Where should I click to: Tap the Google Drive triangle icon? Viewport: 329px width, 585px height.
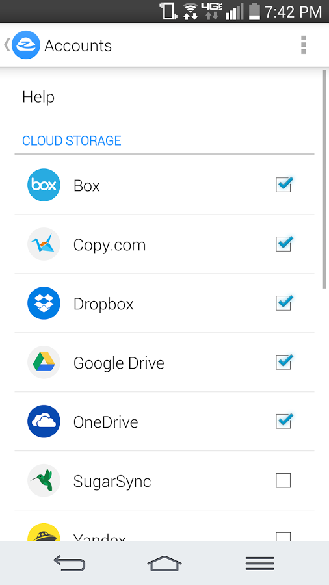click(x=44, y=362)
